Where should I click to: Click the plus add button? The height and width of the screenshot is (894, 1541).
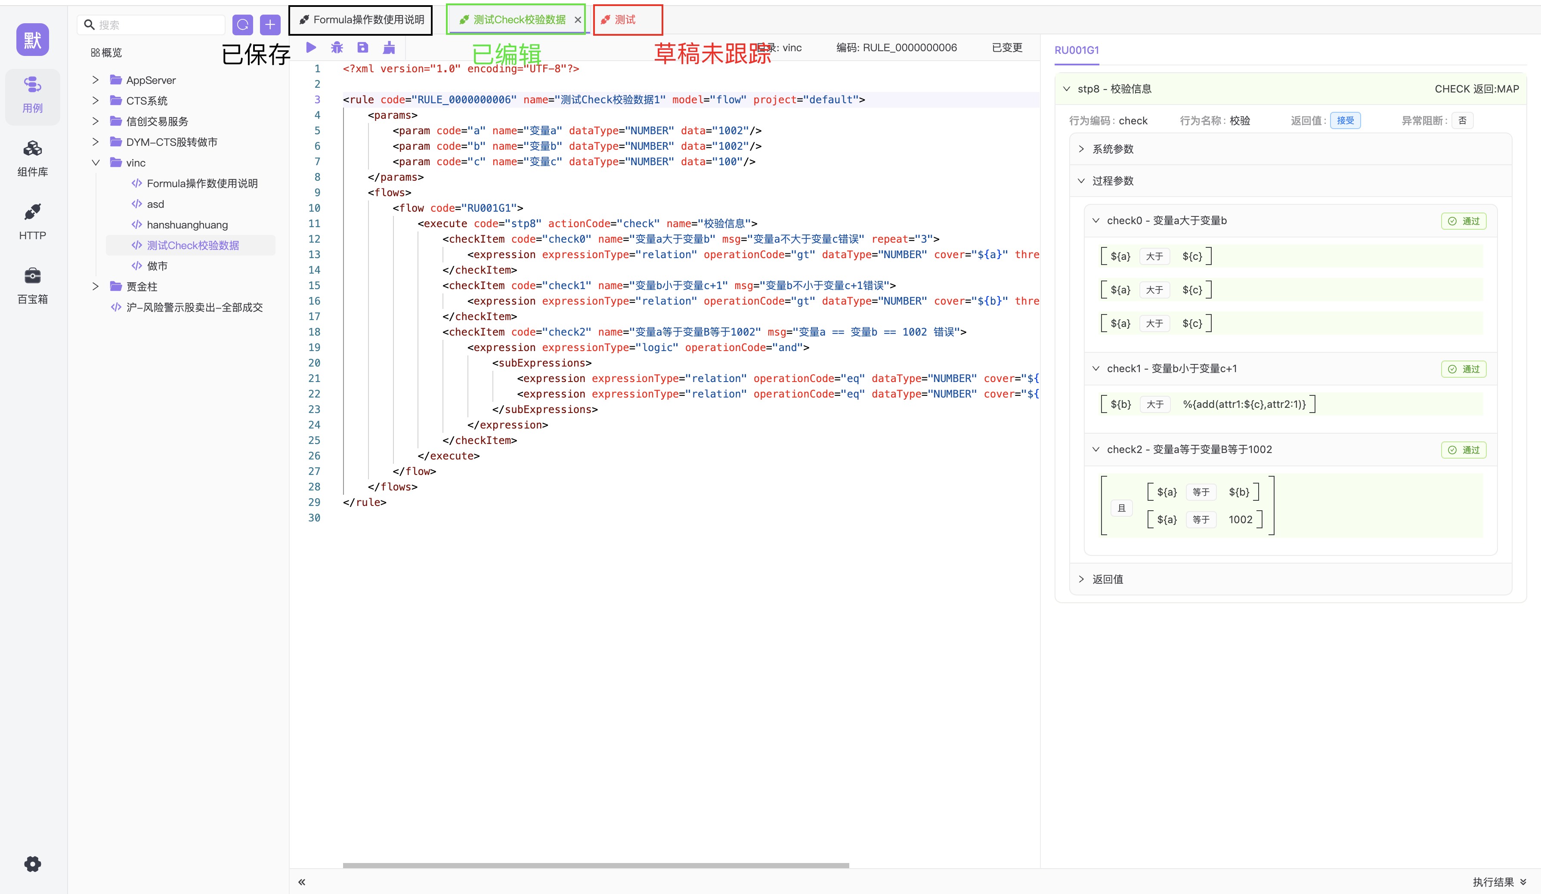(x=269, y=25)
